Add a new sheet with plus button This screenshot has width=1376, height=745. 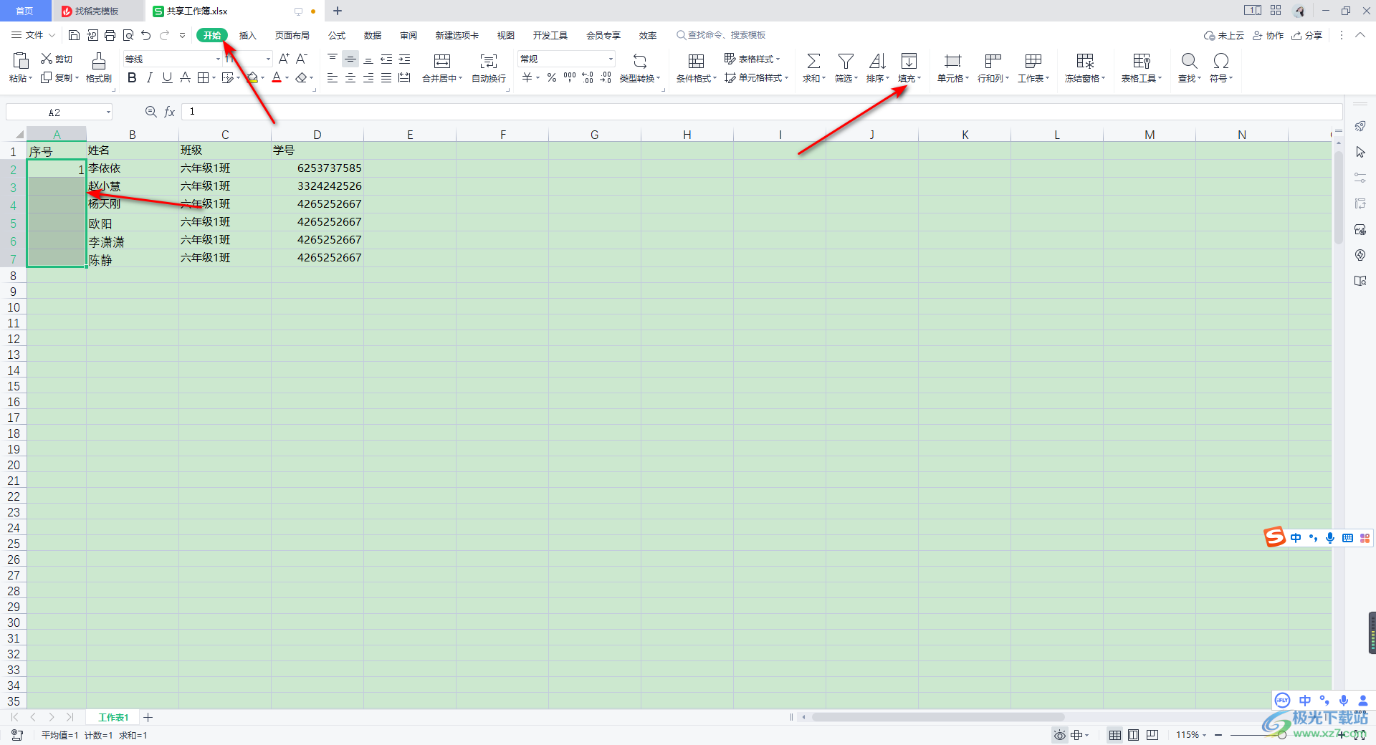(148, 717)
